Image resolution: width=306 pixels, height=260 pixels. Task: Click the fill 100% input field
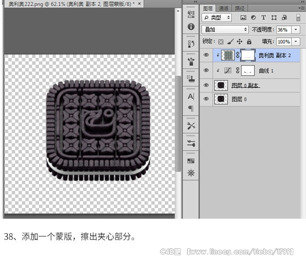[x=284, y=42]
